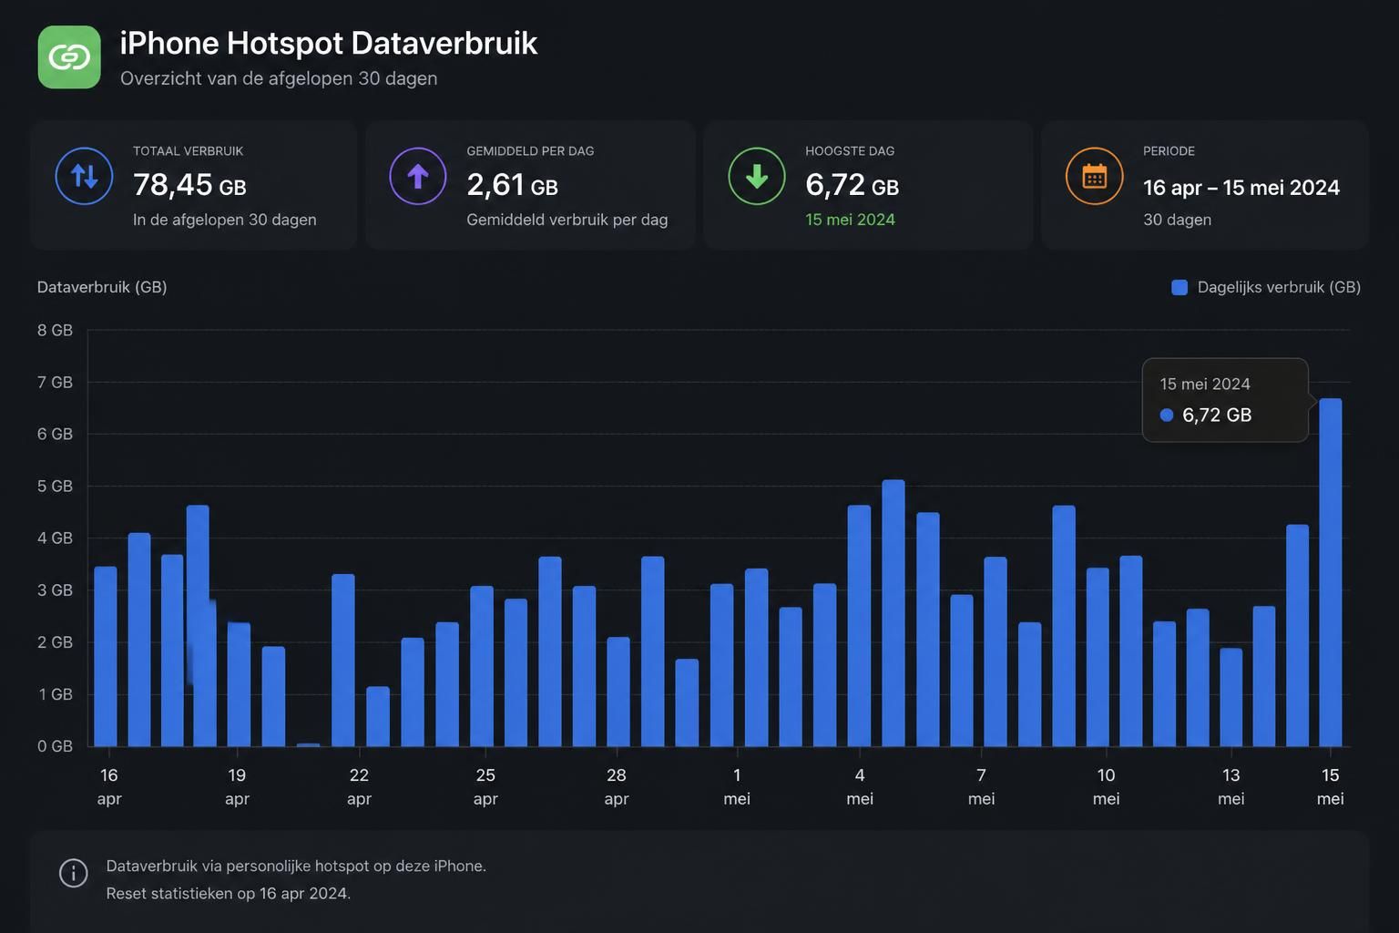Click the green hotspot link app icon
Viewport: 1399px width, 933px height.
tap(69, 57)
